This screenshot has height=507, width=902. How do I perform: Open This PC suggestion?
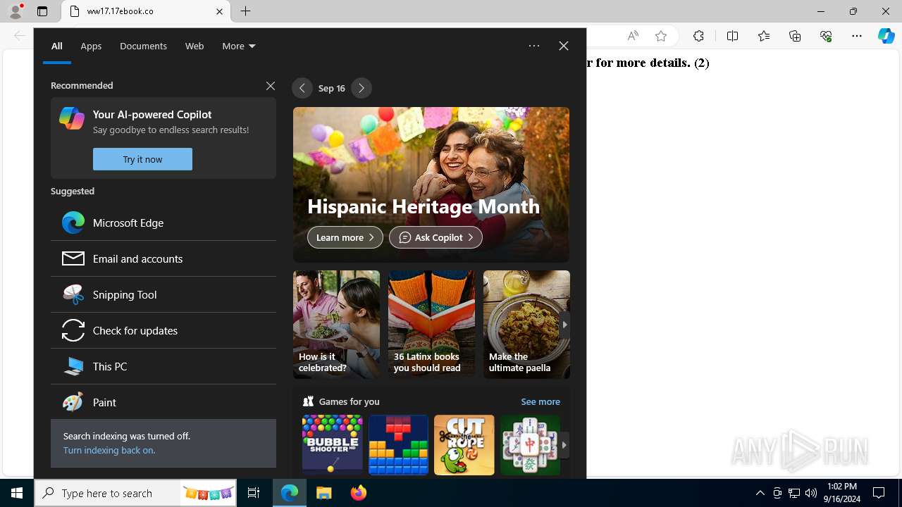click(x=163, y=366)
